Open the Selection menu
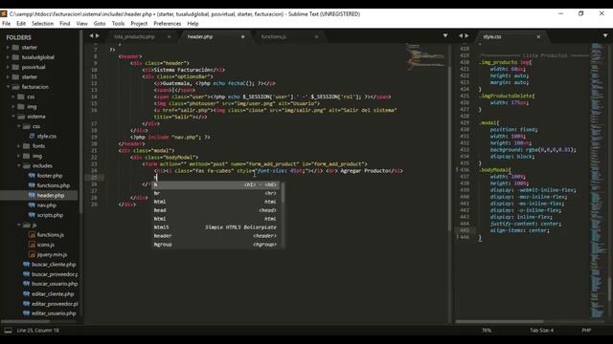Viewport: 613px width, 344px height. click(42, 23)
